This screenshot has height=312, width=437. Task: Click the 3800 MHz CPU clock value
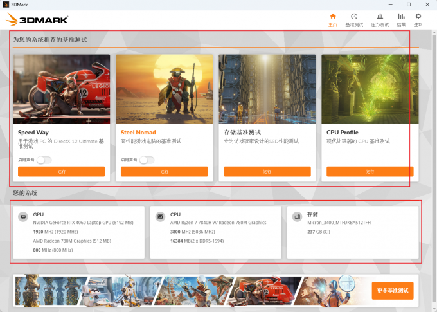click(x=192, y=232)
